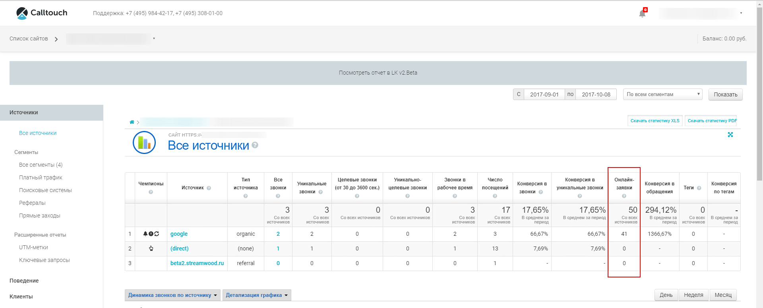This screenshot has height=308, width=763.
Task: Open Динамика звонков по источнику dropdown
Action: point(172,295)
